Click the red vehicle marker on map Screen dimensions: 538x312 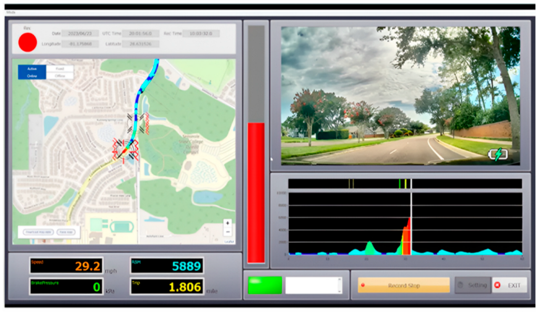125,150
